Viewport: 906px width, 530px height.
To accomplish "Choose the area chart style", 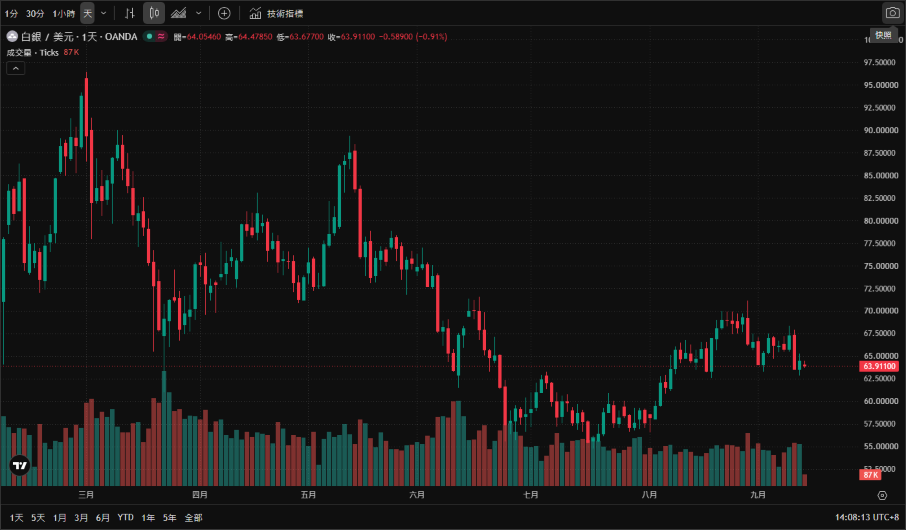I will [x=178, y=14].
